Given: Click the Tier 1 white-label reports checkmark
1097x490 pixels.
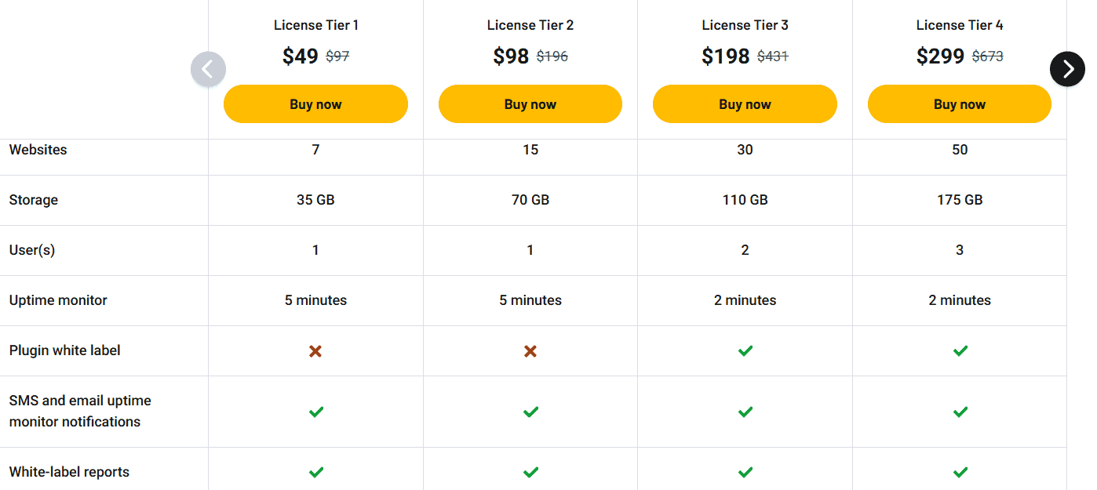Looking at the screenshot, I should [x=315, y=472].
